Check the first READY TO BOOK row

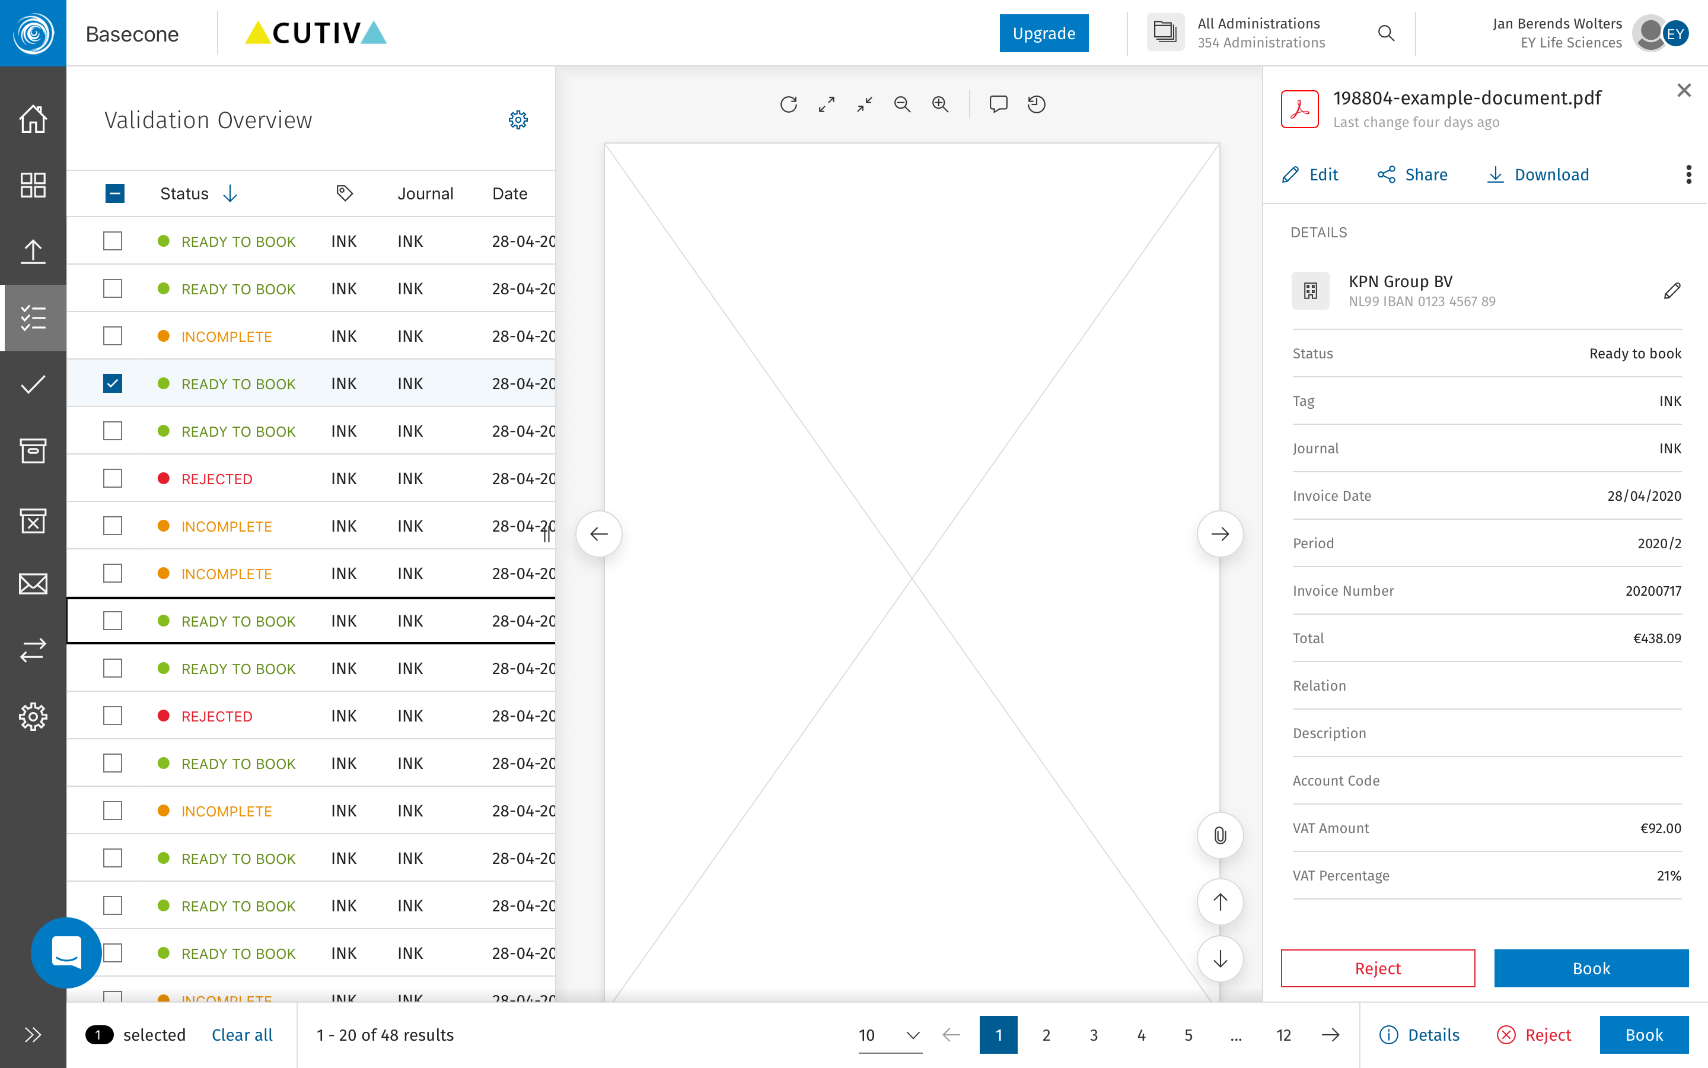pos(112,241)
